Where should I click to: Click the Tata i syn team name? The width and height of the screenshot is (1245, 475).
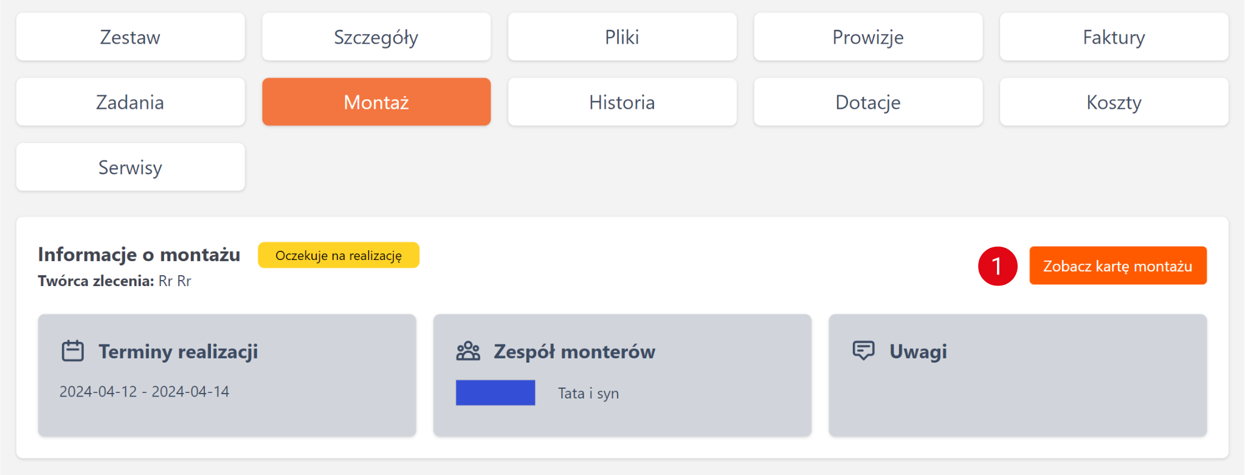click(x=588, y=394)
